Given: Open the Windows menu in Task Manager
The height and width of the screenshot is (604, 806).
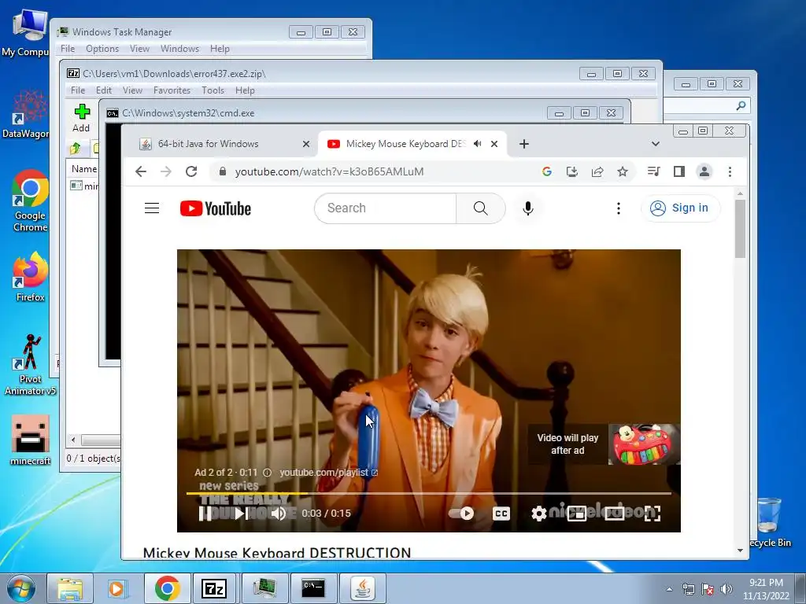Looking at the screenshot, I should (x=179, y=49).
